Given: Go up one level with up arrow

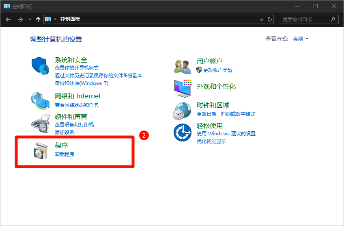Looking at the screenshot, I should click(38, 20).
